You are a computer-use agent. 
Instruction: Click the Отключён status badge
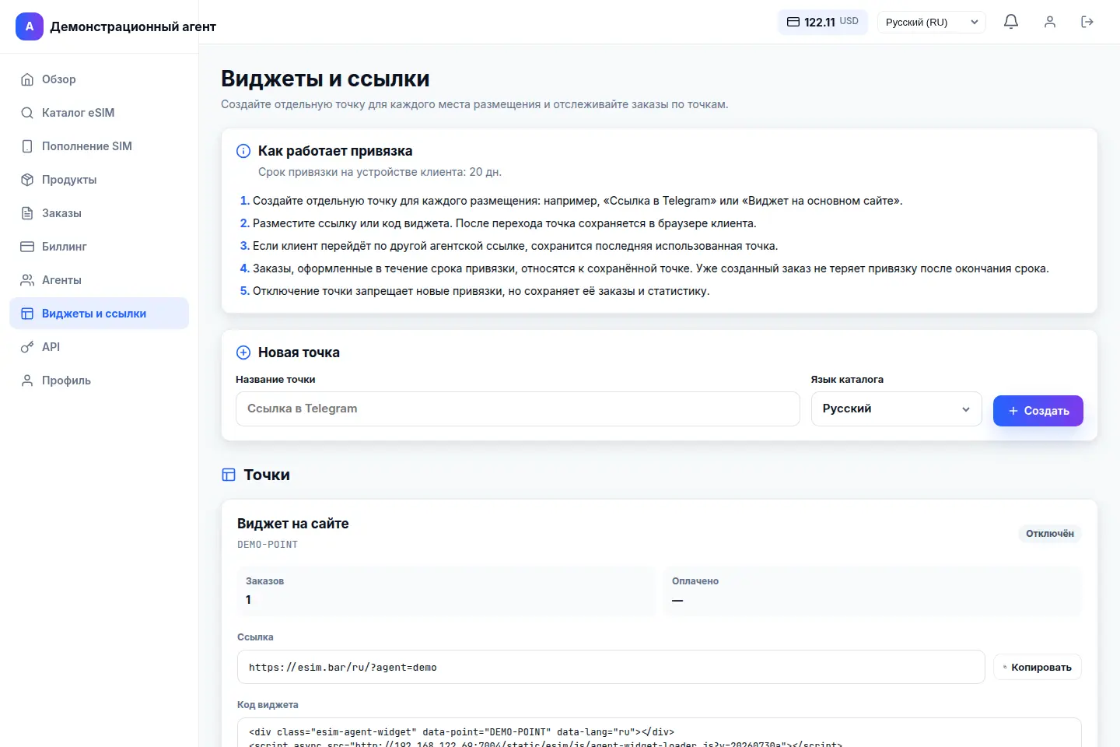click(1050, 534)
